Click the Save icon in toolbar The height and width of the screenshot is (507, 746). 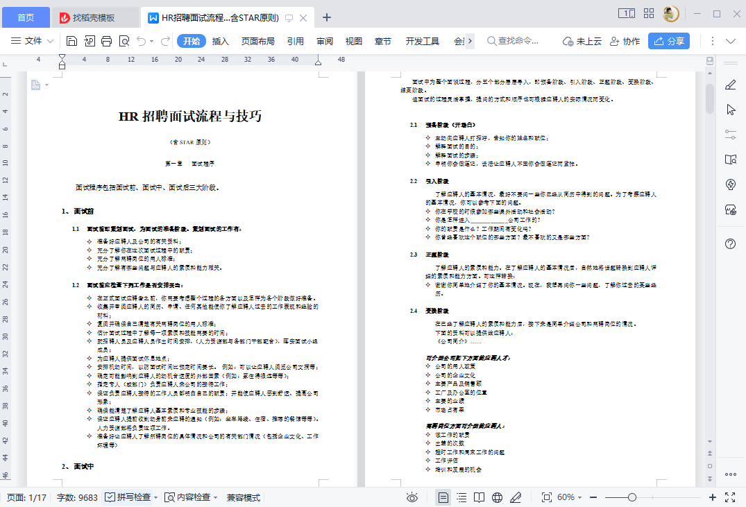[71, 42]
